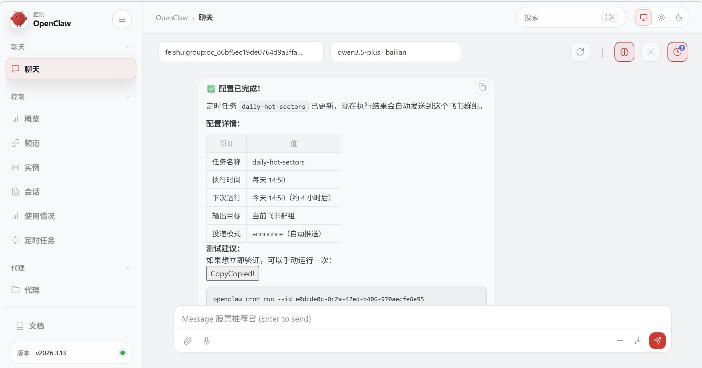Screen dimensions: 702x368
Task: Open 定时任务 in the sidebar
Action: point(40,240)
